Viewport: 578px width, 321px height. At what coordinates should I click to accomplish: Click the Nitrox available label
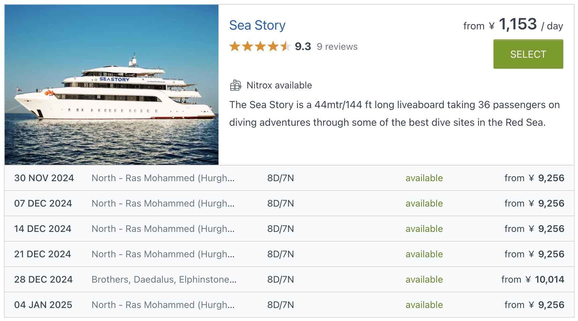tap(279, 85)
